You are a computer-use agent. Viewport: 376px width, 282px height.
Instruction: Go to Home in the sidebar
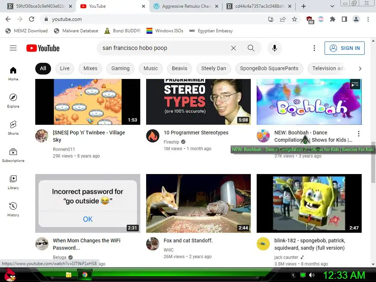tap(13, 73)
